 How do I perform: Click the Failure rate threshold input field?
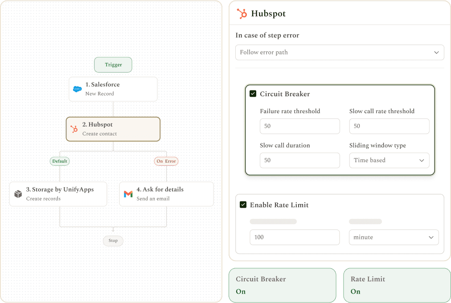(300, 126)
